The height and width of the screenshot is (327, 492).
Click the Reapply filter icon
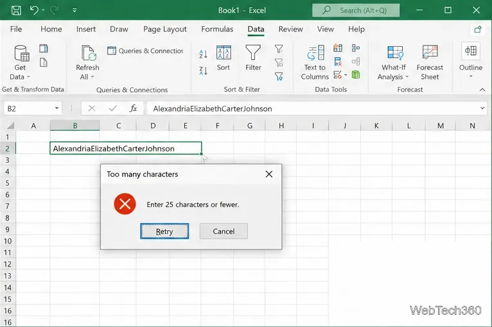click(279, 62)
